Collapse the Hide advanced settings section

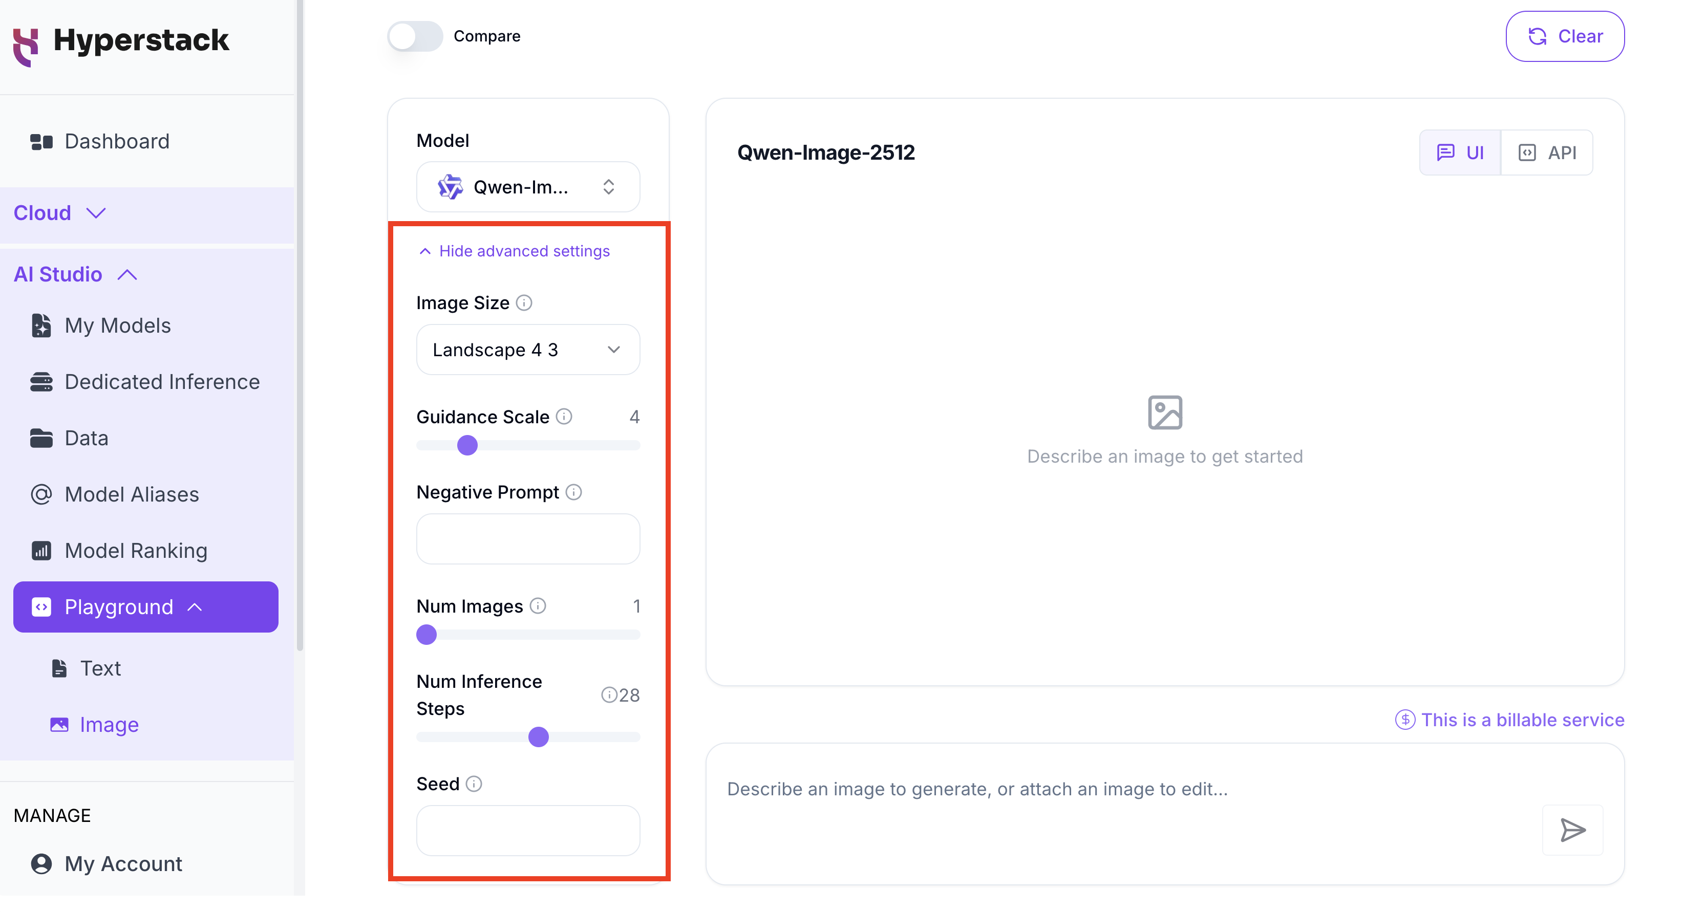click(x=514, y=251)
